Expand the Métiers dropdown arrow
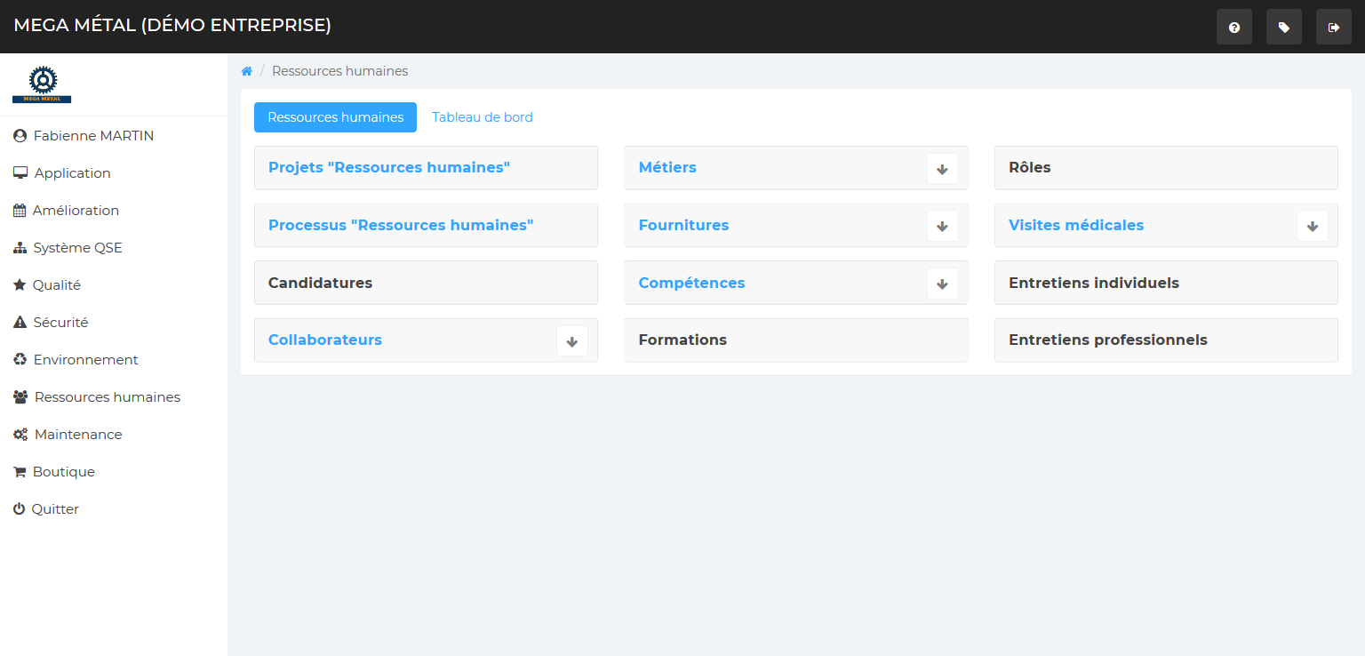This screenshot has width=1365, height=656. [x=942, y=169]
